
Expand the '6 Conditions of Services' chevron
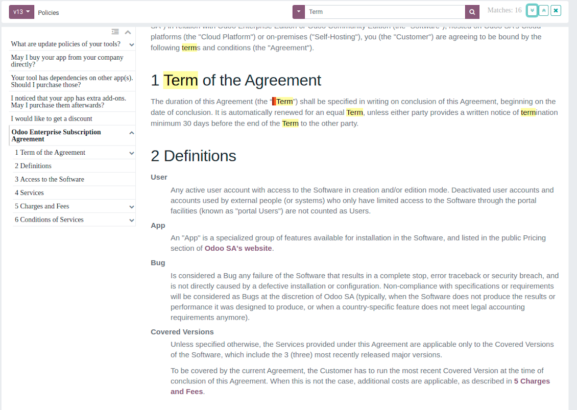coord(131,220)
